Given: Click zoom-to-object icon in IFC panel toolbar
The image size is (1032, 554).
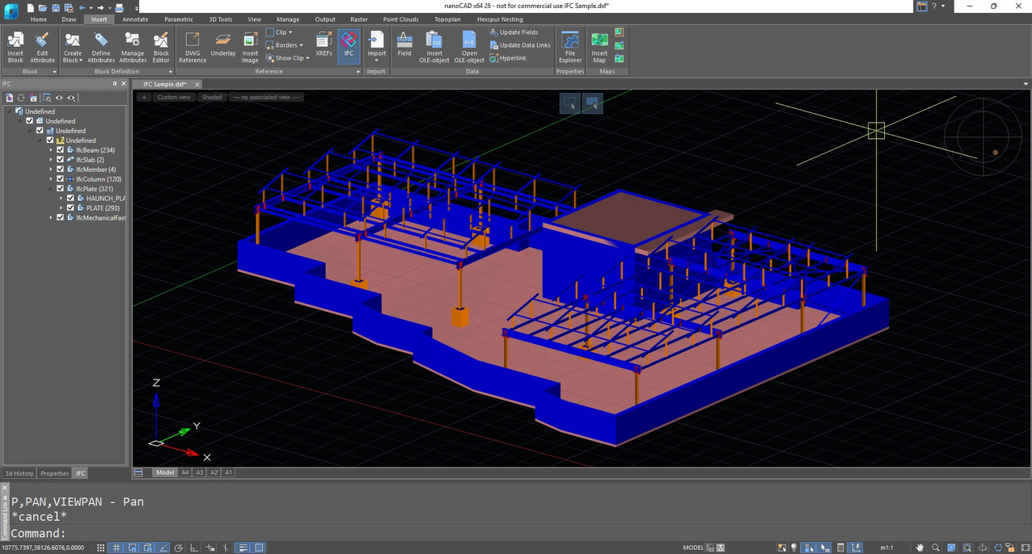Looking at the screenshot, I should coord(47,98).
